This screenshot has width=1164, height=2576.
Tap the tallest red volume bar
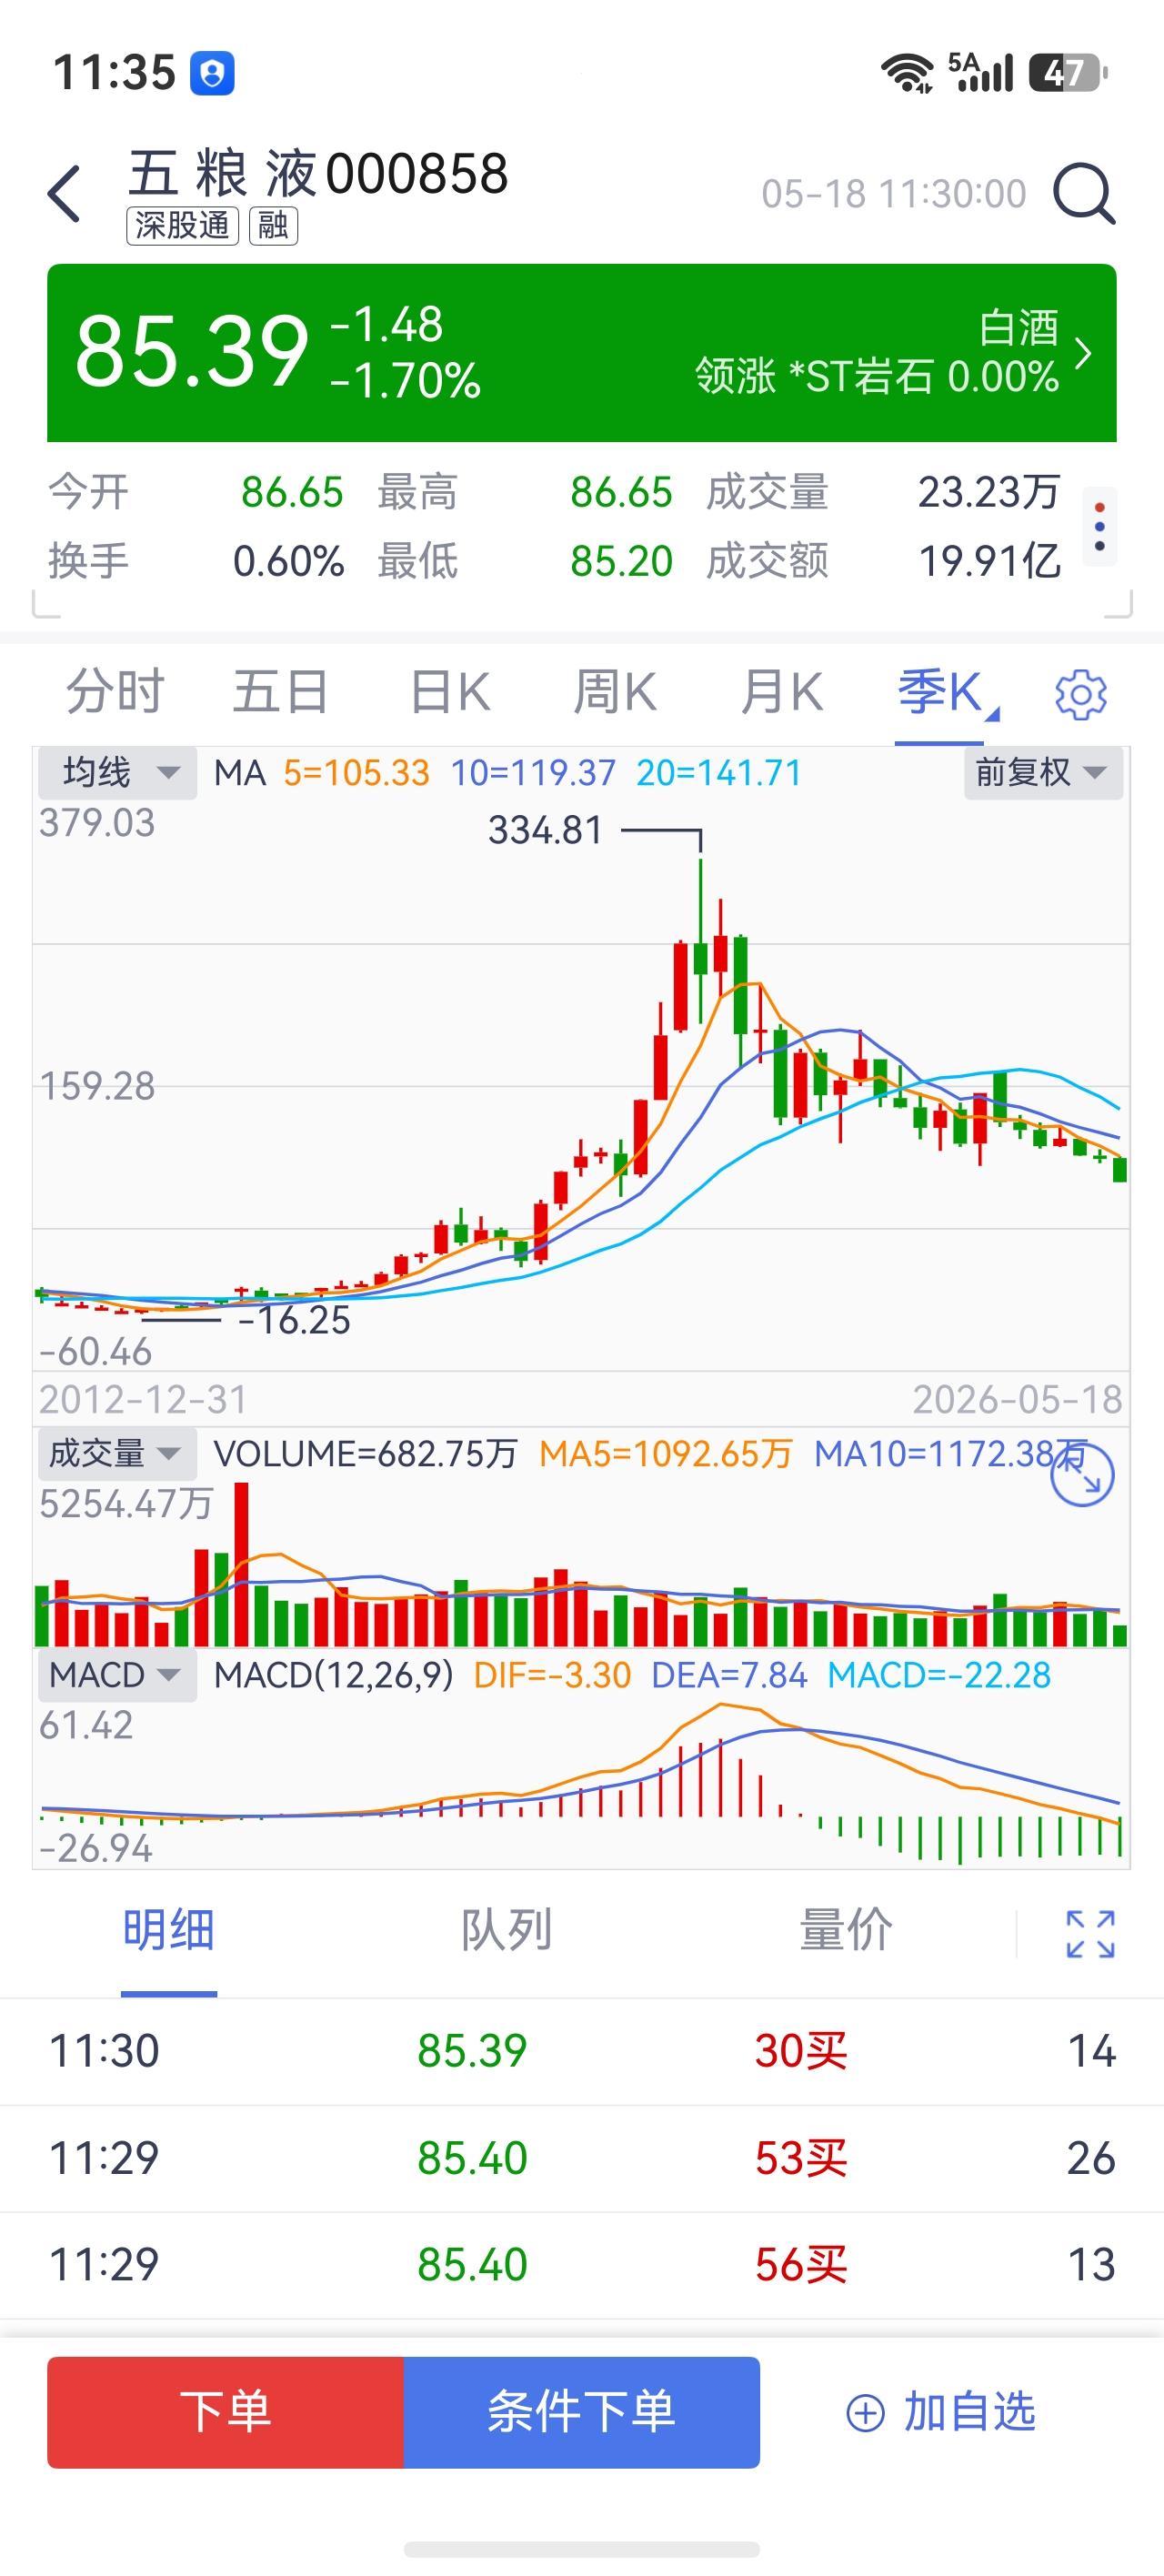tap(241, 1564)
